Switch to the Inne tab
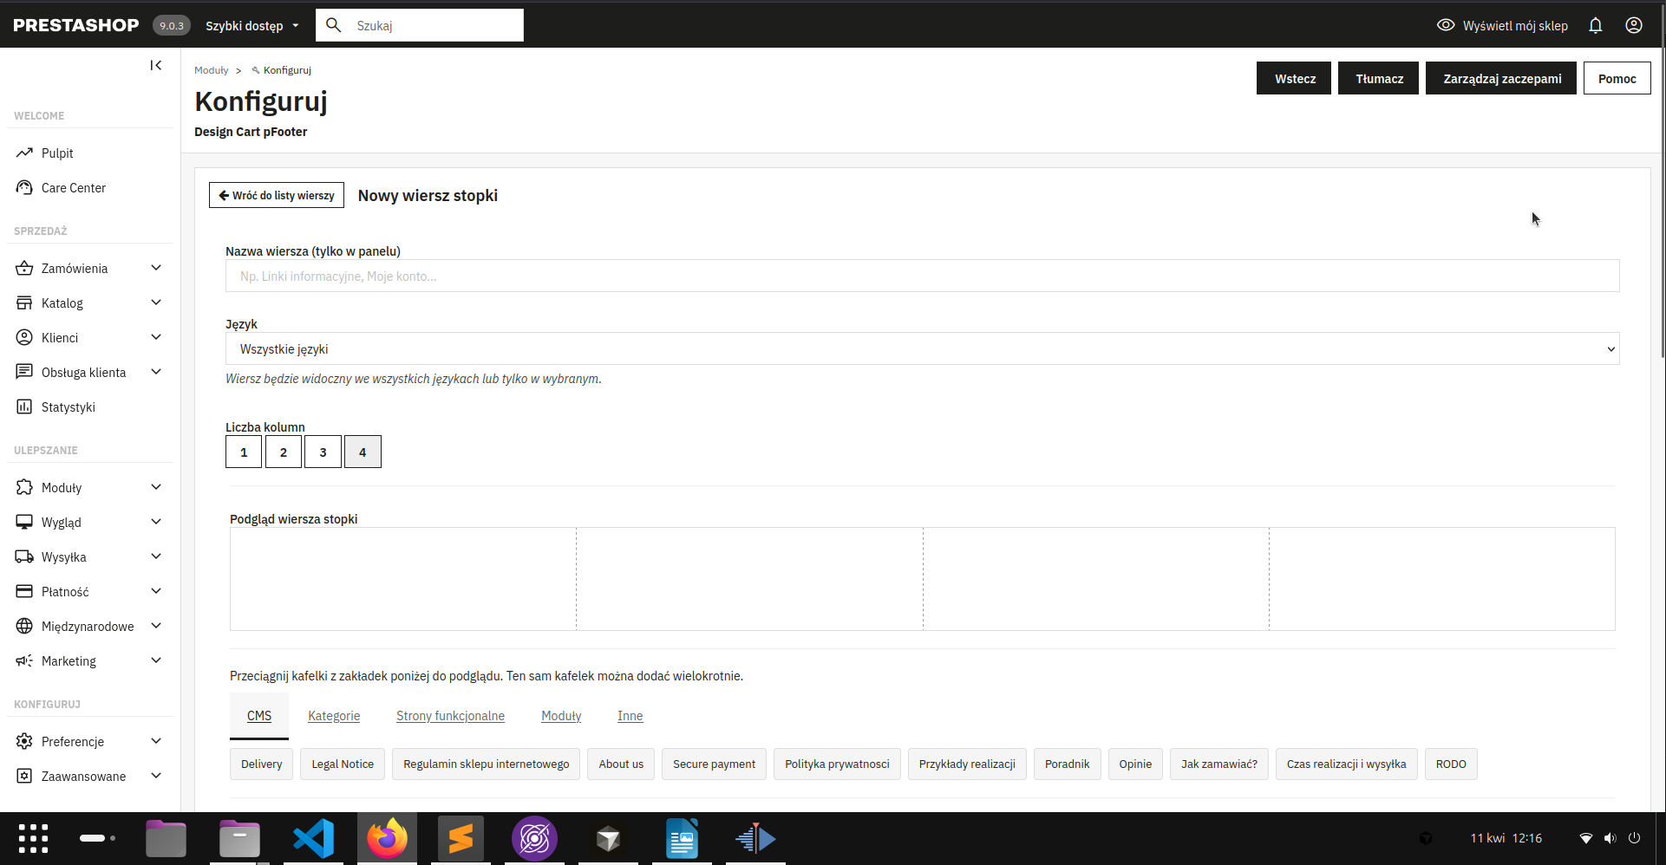The image size is (1666, 865). click(x=630, y=716)
